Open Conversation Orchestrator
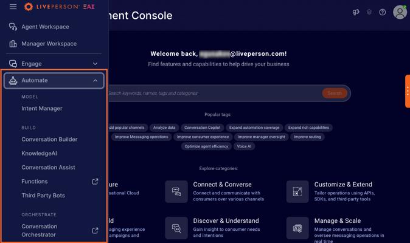 pos(39,230)
